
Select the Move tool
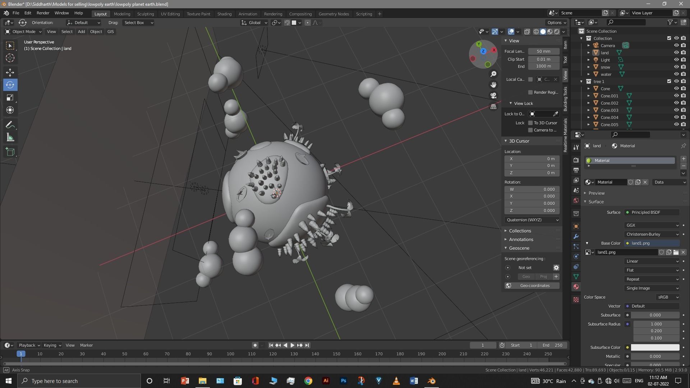(x=10, y=72)
